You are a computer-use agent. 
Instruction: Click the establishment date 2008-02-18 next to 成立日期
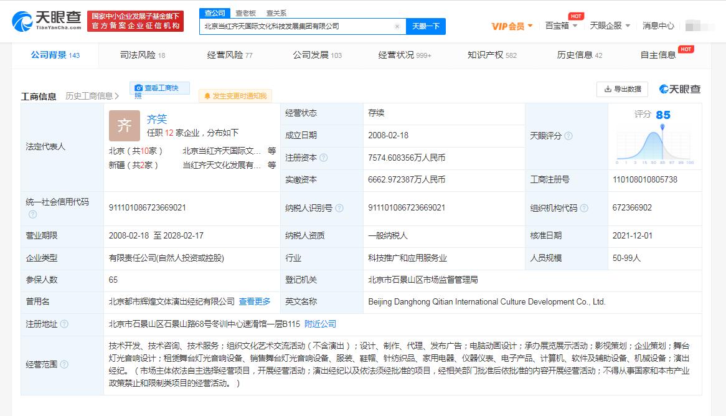tap(388, 136)
